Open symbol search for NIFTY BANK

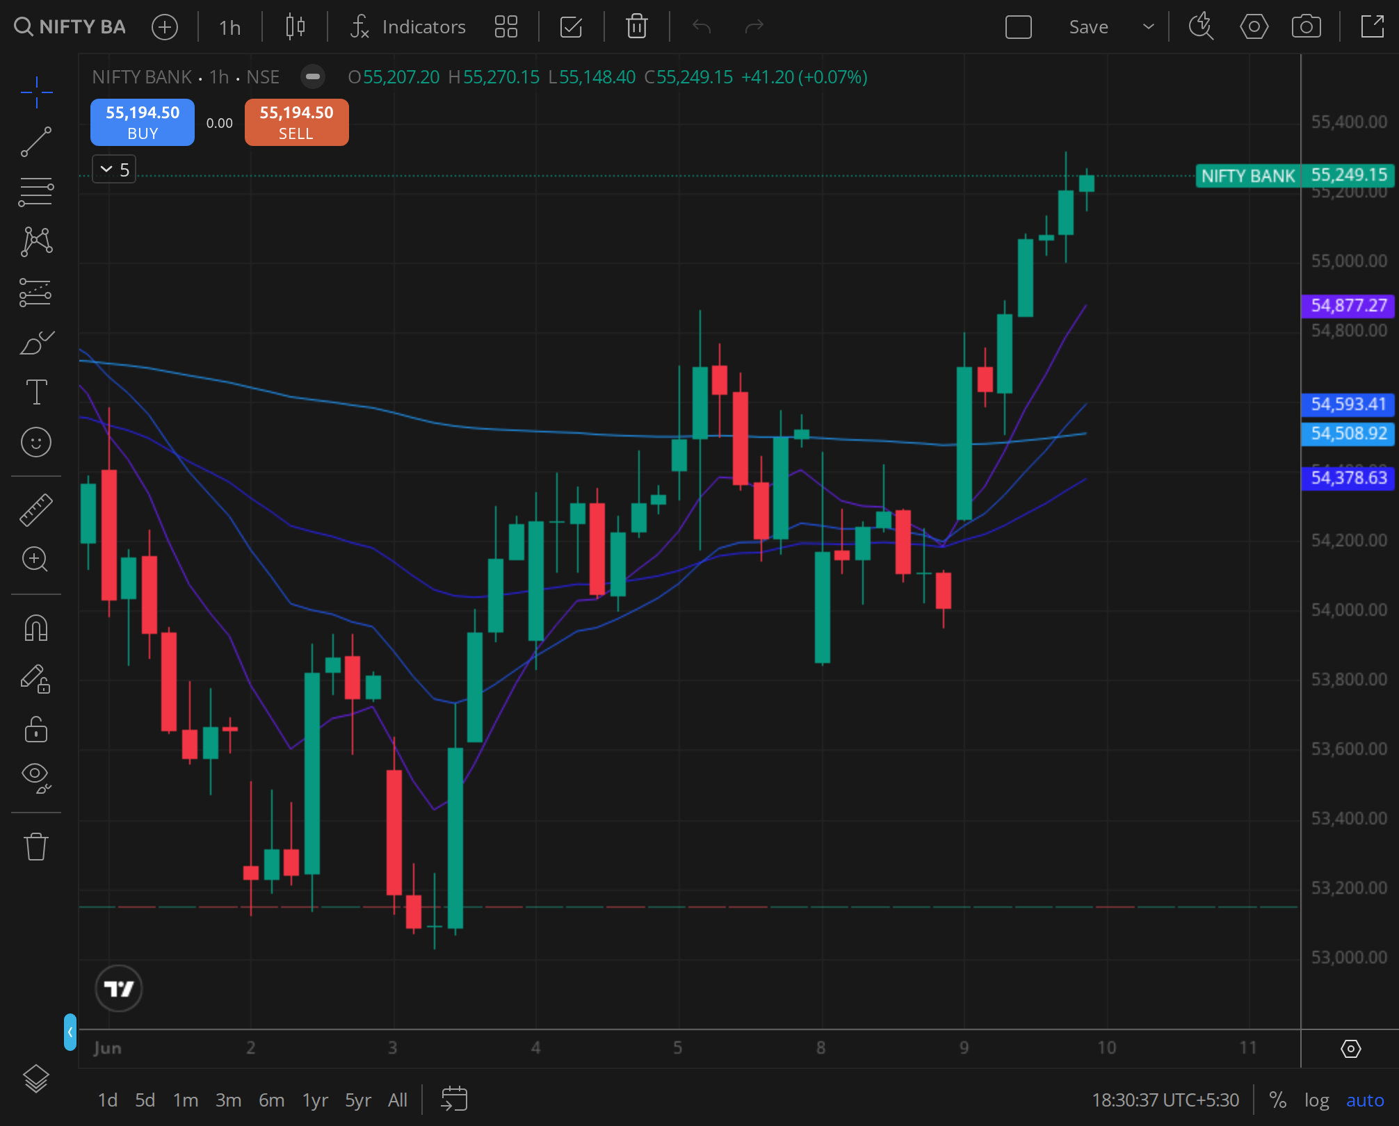tap(70, 27)
